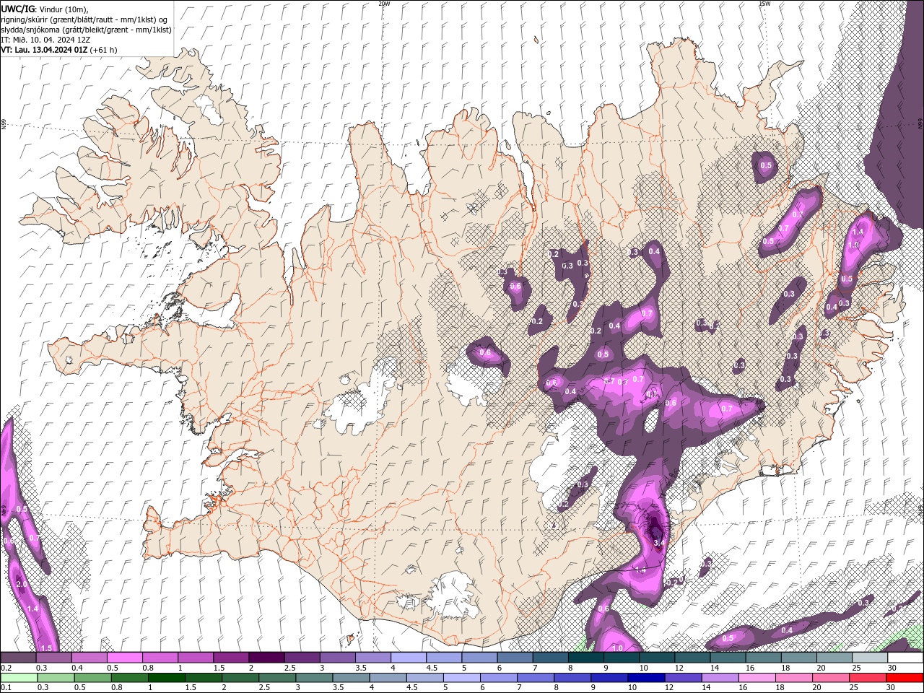Click the 20W longitude label

click(x=384, y=4)
